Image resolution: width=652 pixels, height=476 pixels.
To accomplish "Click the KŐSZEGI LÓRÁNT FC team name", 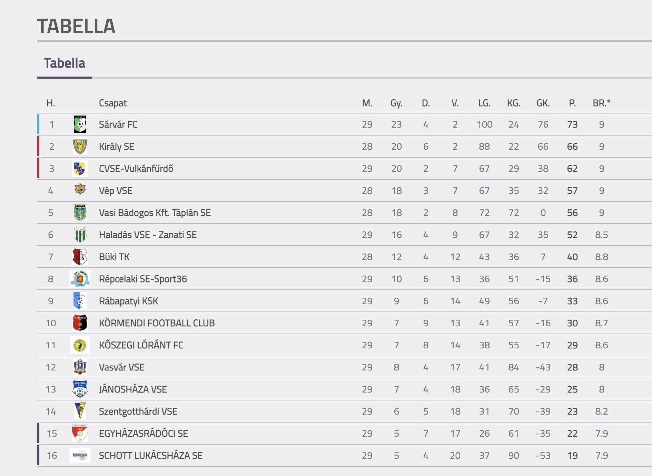I will [141, 345].
